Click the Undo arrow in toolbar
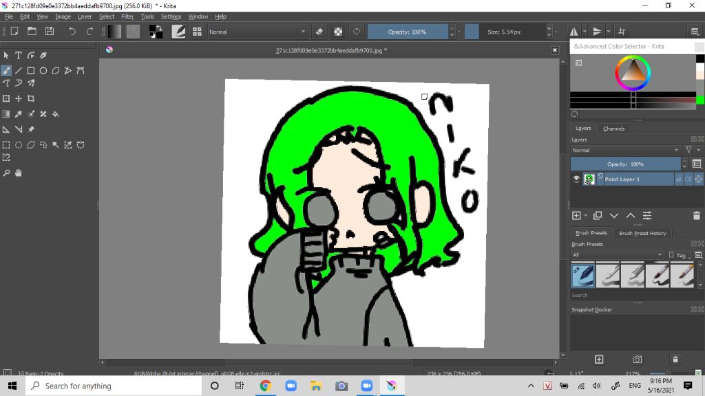 [72, 32]
